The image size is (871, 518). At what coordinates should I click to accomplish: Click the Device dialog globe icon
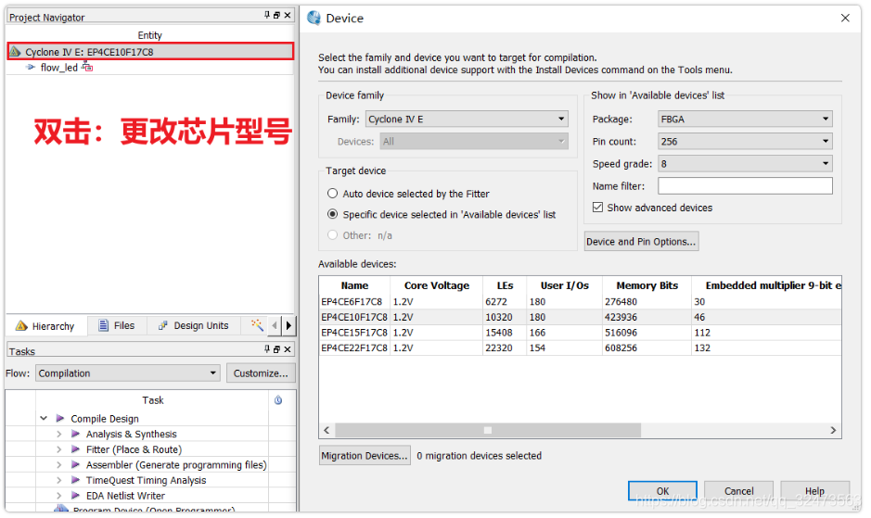click(x=314, y=19)
